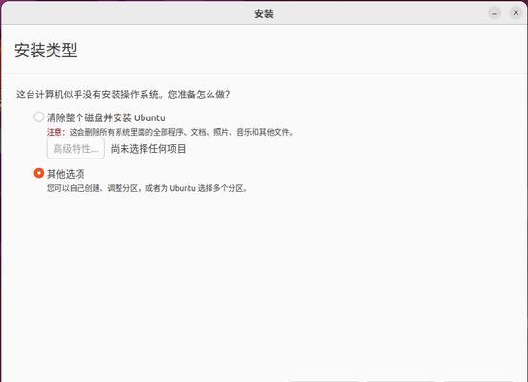This screenshot has width=528, height=382.
Task: Click the gray title bar beside 安装
Action: click(135, 13)
